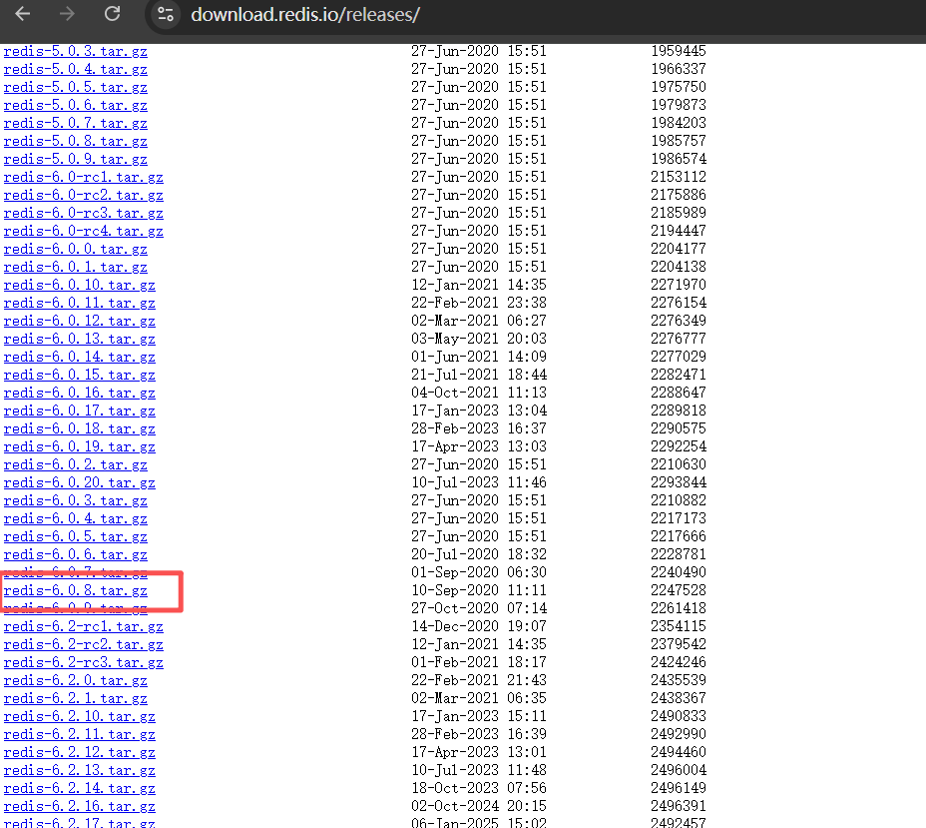Select the date 04-Oct-2021 11:13
This screenshot has width=926, height=828.
pos(479,393)
